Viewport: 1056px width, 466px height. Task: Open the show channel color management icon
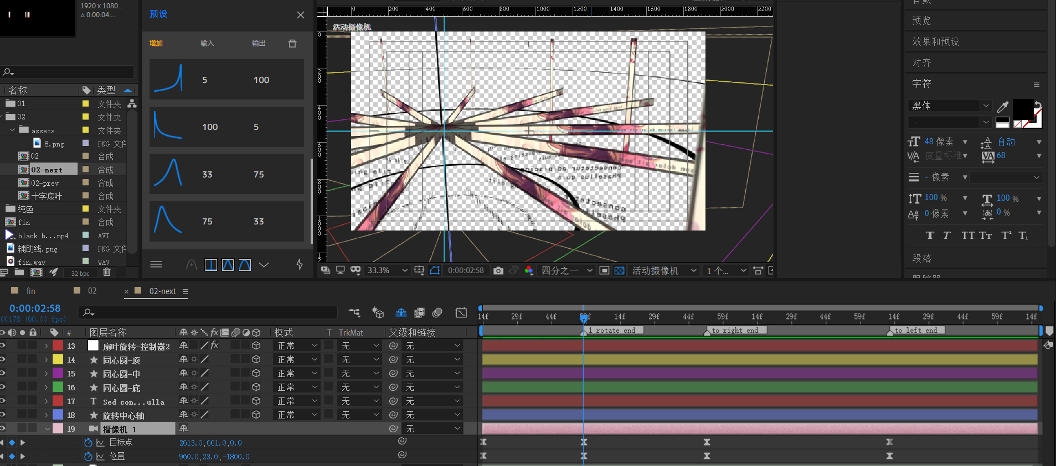click(529, 270)
